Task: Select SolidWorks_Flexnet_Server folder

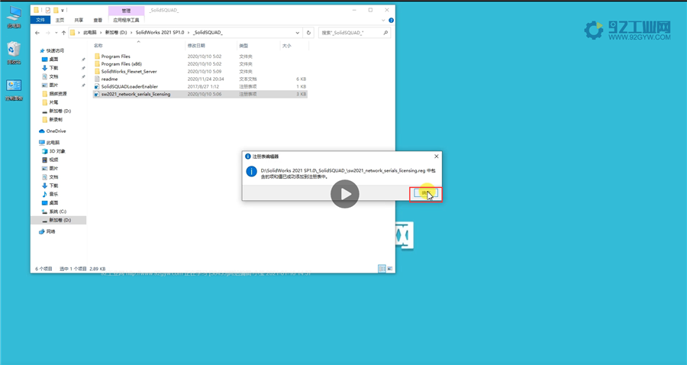Action: [125, 72]
